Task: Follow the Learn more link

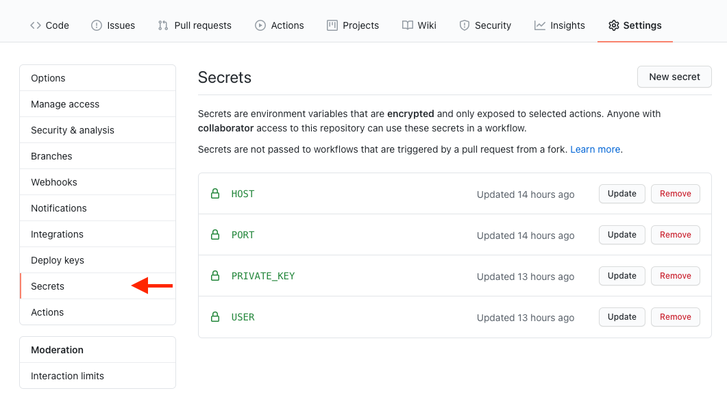Action: click(595, 149)
